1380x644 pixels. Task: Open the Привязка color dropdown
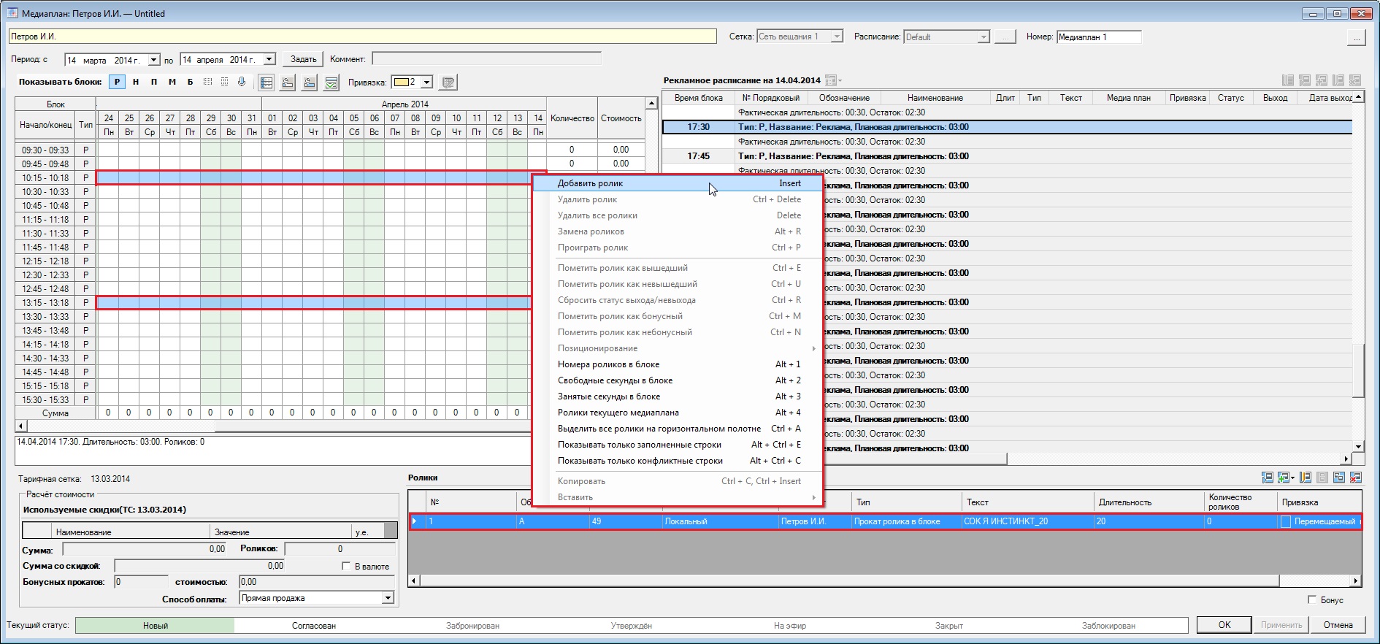427,82
